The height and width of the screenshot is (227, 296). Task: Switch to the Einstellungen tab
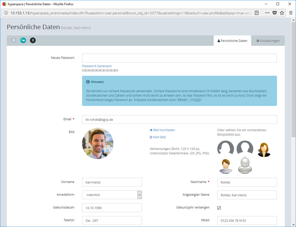tap(268, 41)
